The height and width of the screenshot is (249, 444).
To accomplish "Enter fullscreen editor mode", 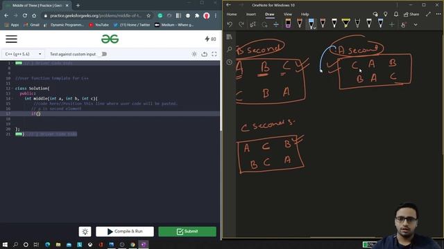I will [214, 54].
